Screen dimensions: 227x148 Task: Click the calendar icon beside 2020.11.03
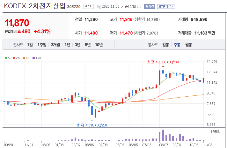coord(99,7)
